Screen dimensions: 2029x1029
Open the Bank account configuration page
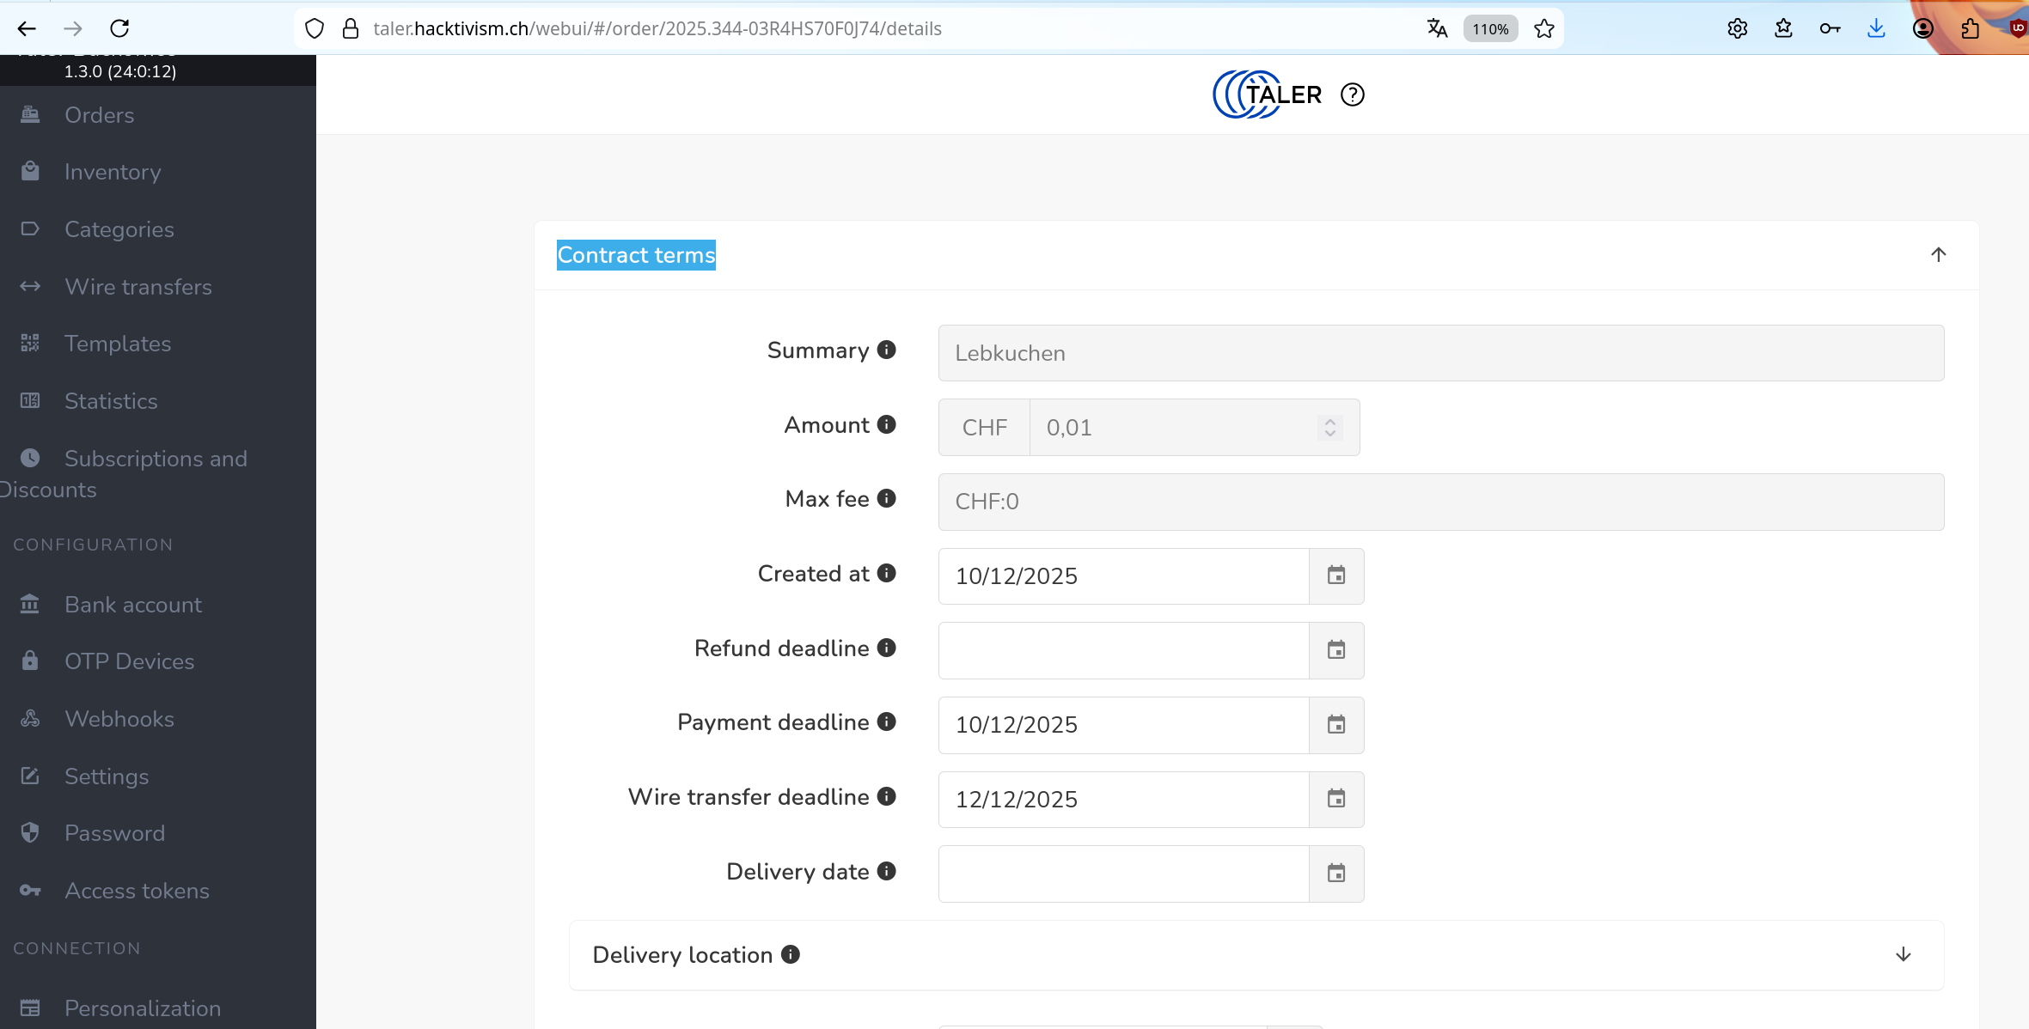(132, 605)
